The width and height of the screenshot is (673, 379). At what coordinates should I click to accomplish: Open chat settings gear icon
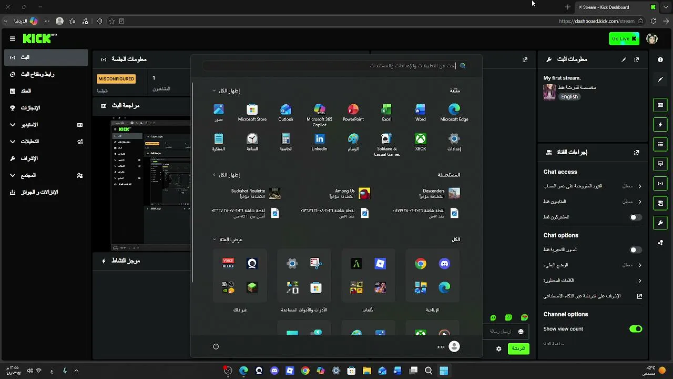tap(499, 348)
